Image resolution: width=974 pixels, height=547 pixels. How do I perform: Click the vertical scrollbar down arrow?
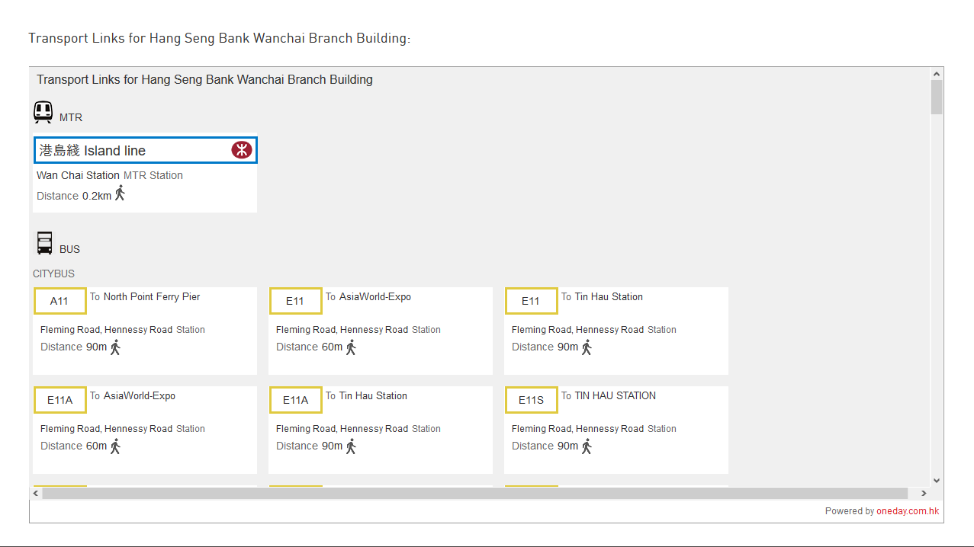tap(937, 481)
